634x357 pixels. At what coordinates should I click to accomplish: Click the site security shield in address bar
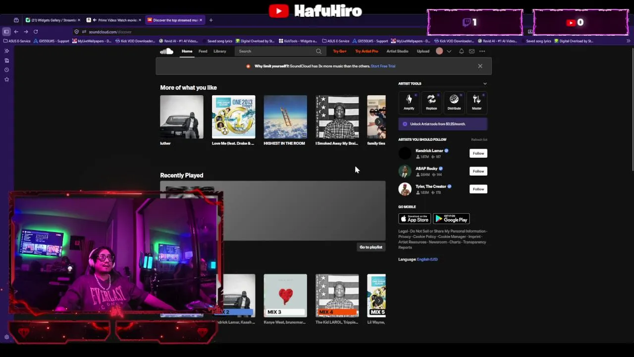(x=77, y=32)
